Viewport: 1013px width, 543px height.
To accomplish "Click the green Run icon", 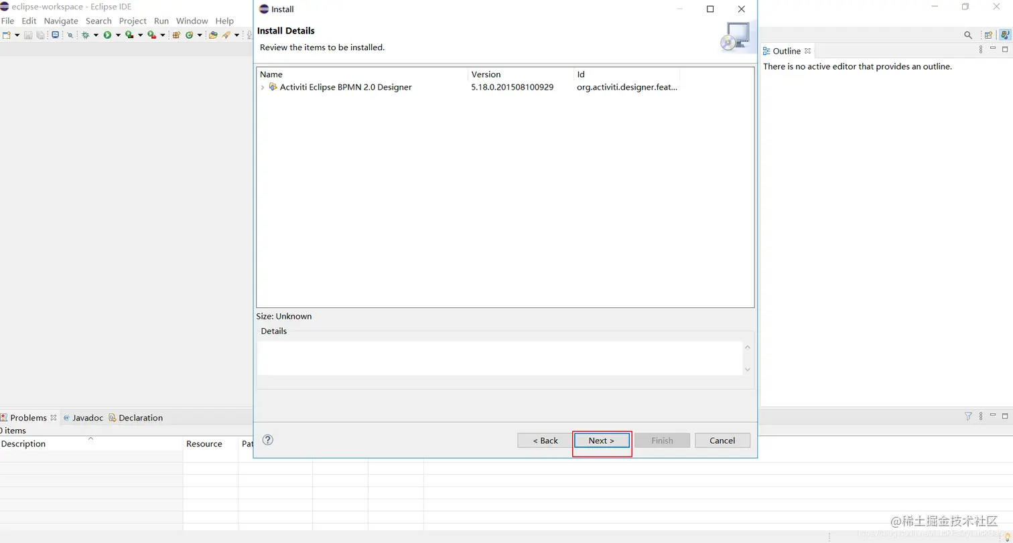I will 107,35.
